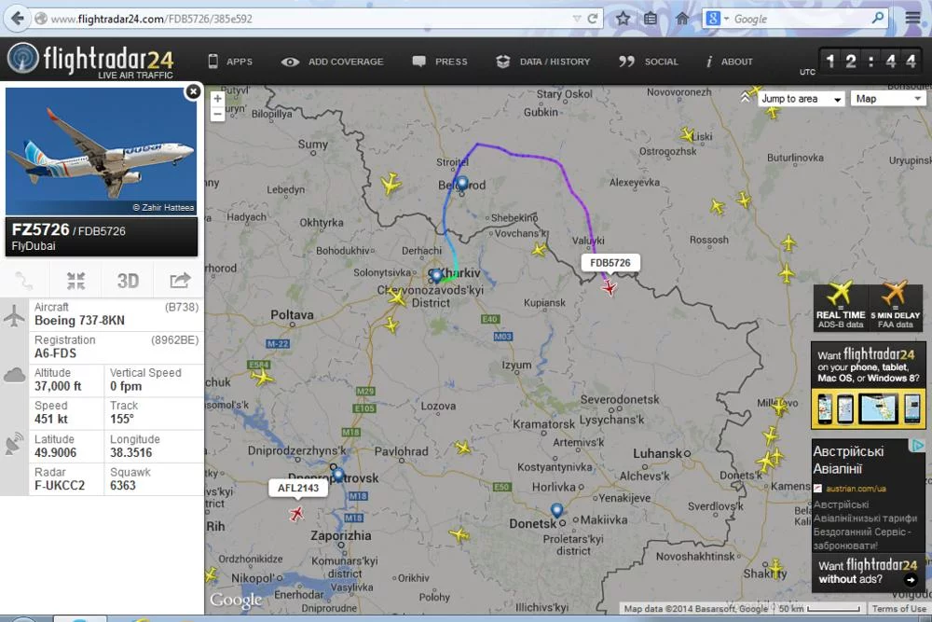The height and width of the screenshot is (622, 932).
Task: Open the Press menu item
Action: click(440, 62)
